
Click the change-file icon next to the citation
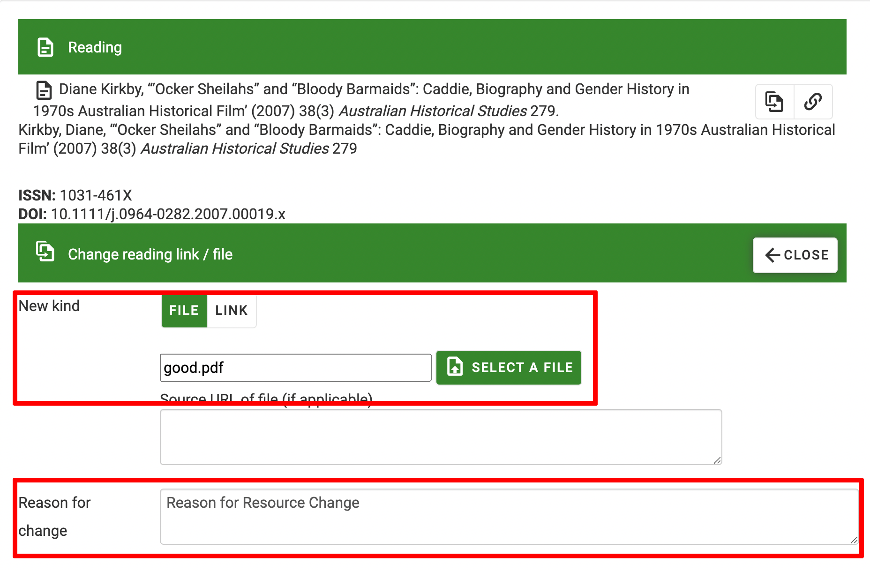(x=774, y=102)
